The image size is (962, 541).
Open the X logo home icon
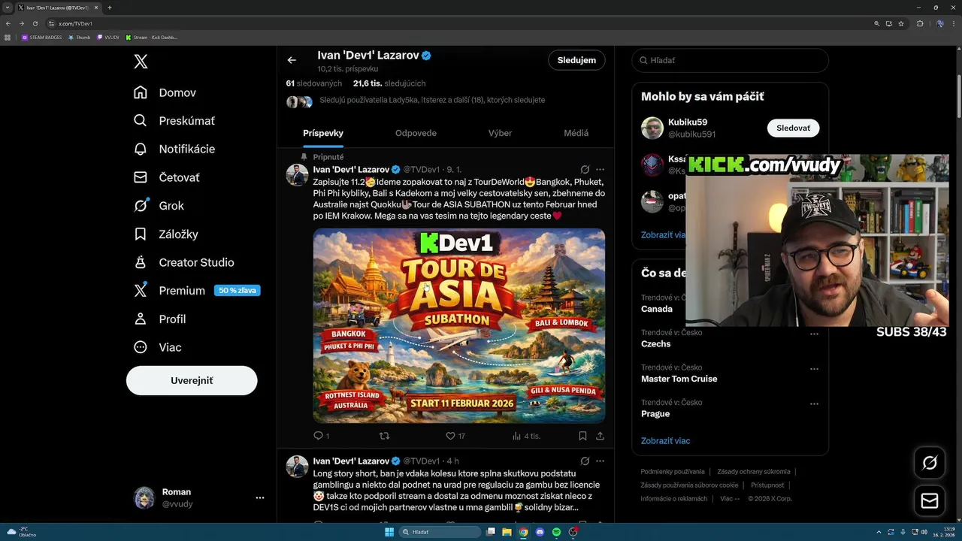[x=141, y=62]
